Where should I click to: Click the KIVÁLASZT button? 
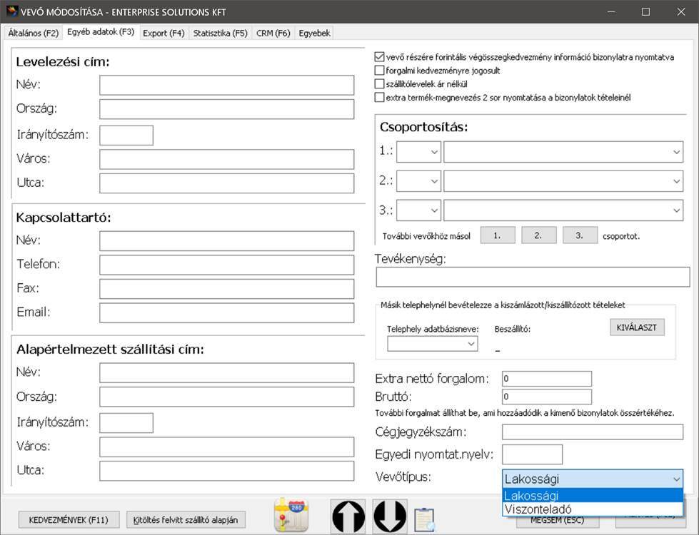[637, 327]
